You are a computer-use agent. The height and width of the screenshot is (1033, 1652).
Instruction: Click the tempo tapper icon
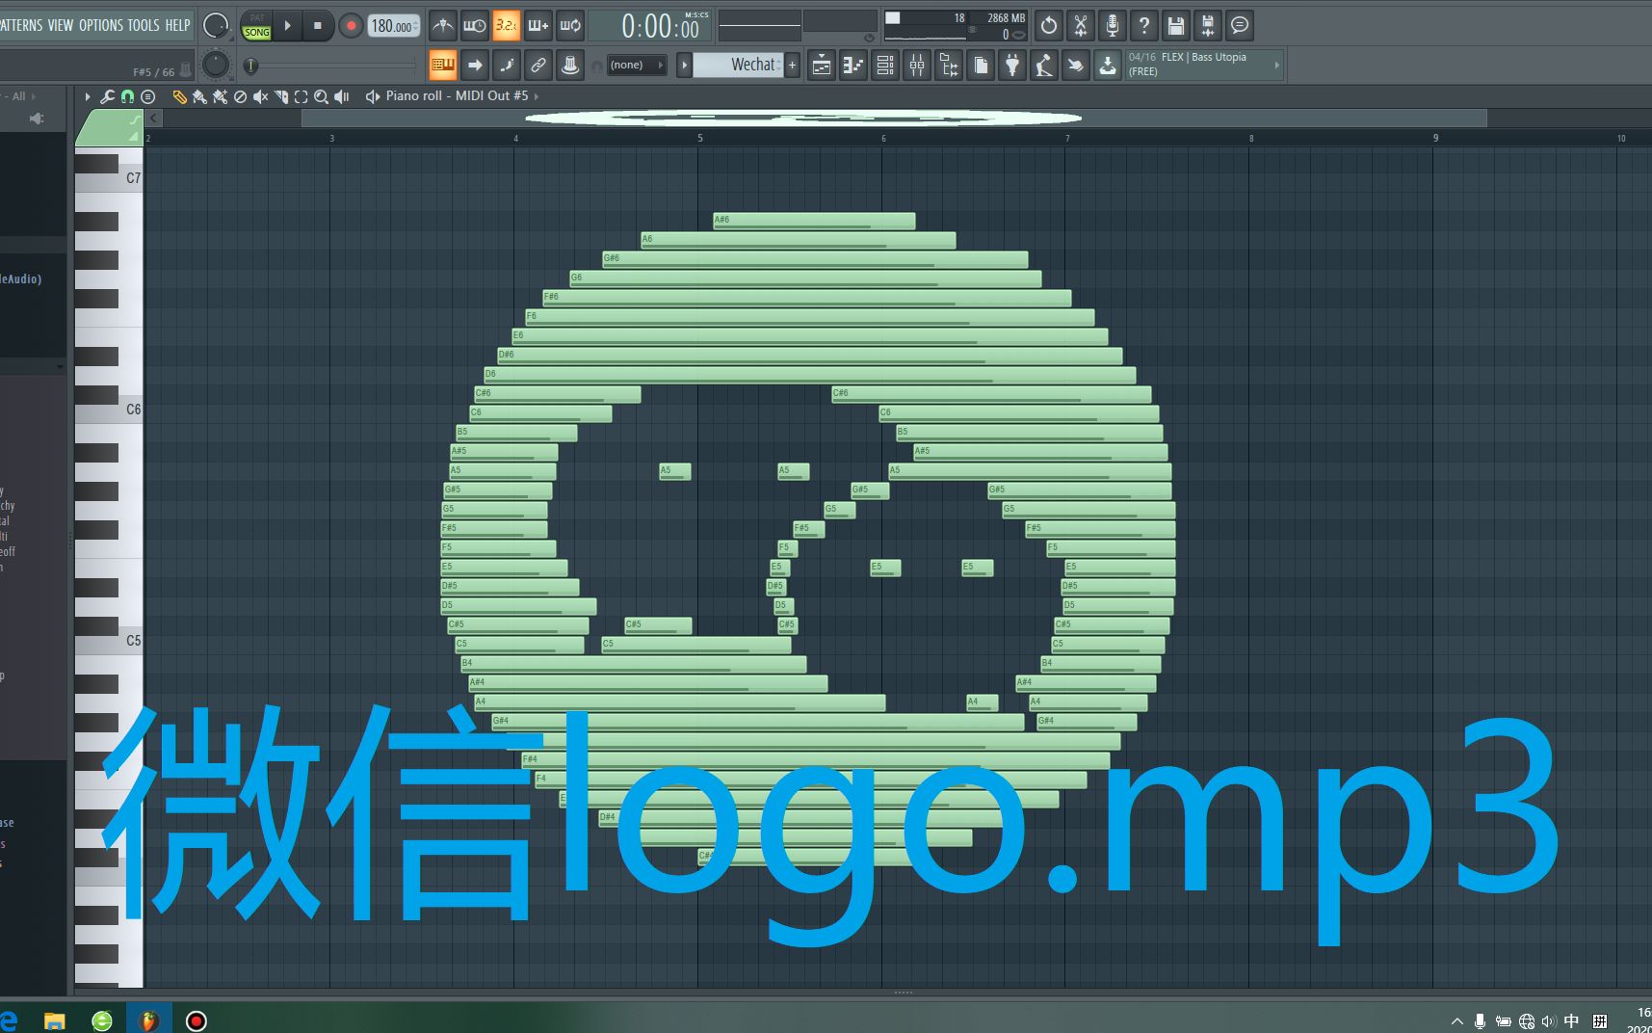tap(1044, 65)
